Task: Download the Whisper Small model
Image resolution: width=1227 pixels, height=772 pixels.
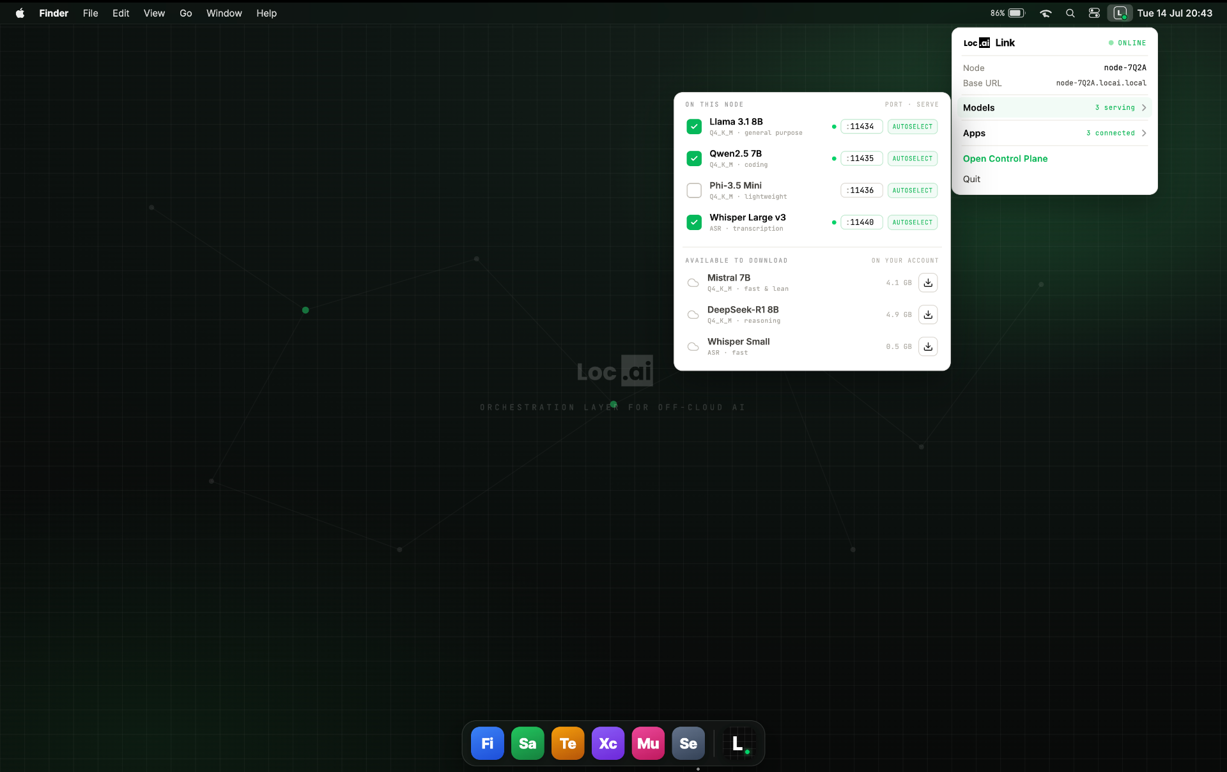Action: [928, 346]
